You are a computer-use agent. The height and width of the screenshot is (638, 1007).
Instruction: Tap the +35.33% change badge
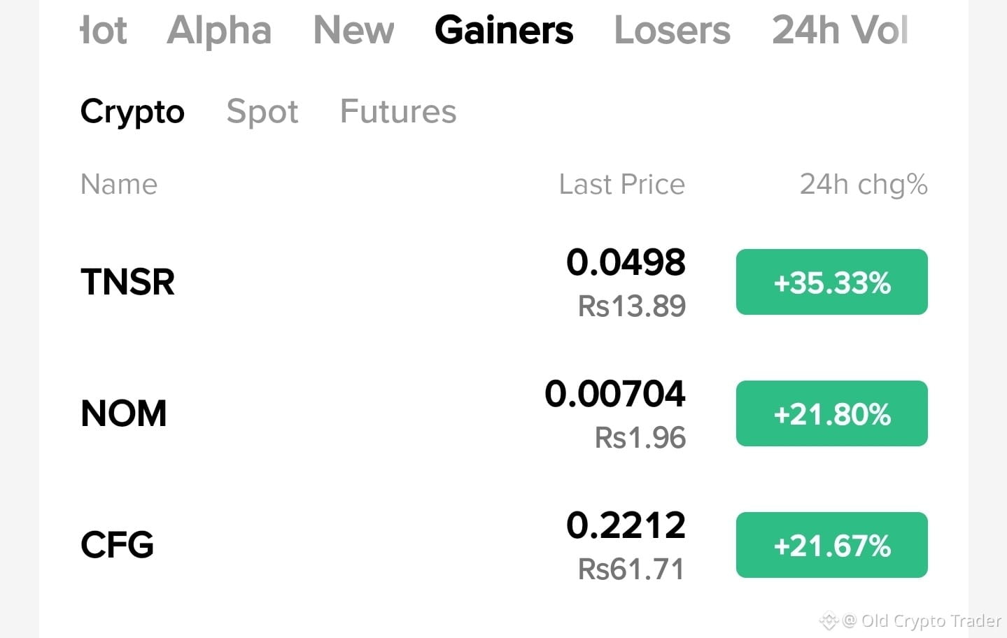pyautogui.click(x=832, y=282)
